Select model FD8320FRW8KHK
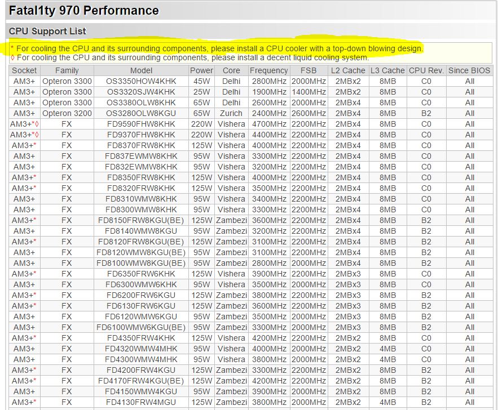The height and width of the screenshot is (410, 498). (141, 188)
